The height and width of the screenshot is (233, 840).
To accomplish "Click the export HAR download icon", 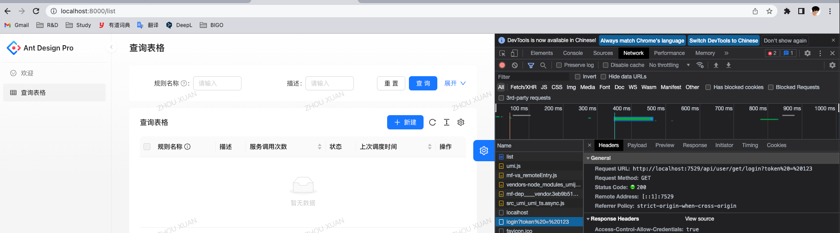I will (x=729, y=65).
